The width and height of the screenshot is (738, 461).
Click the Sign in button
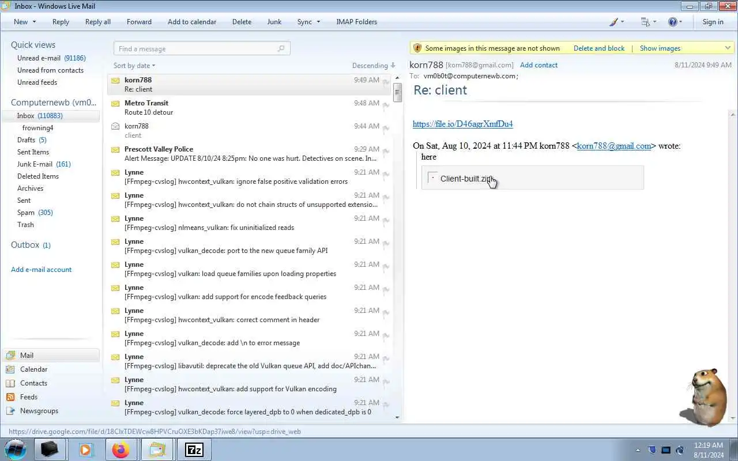tap(713, 22)
